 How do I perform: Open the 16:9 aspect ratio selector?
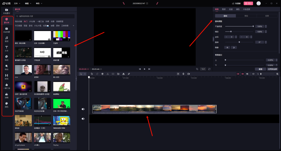pyautogui.click(x=203, y=69)
